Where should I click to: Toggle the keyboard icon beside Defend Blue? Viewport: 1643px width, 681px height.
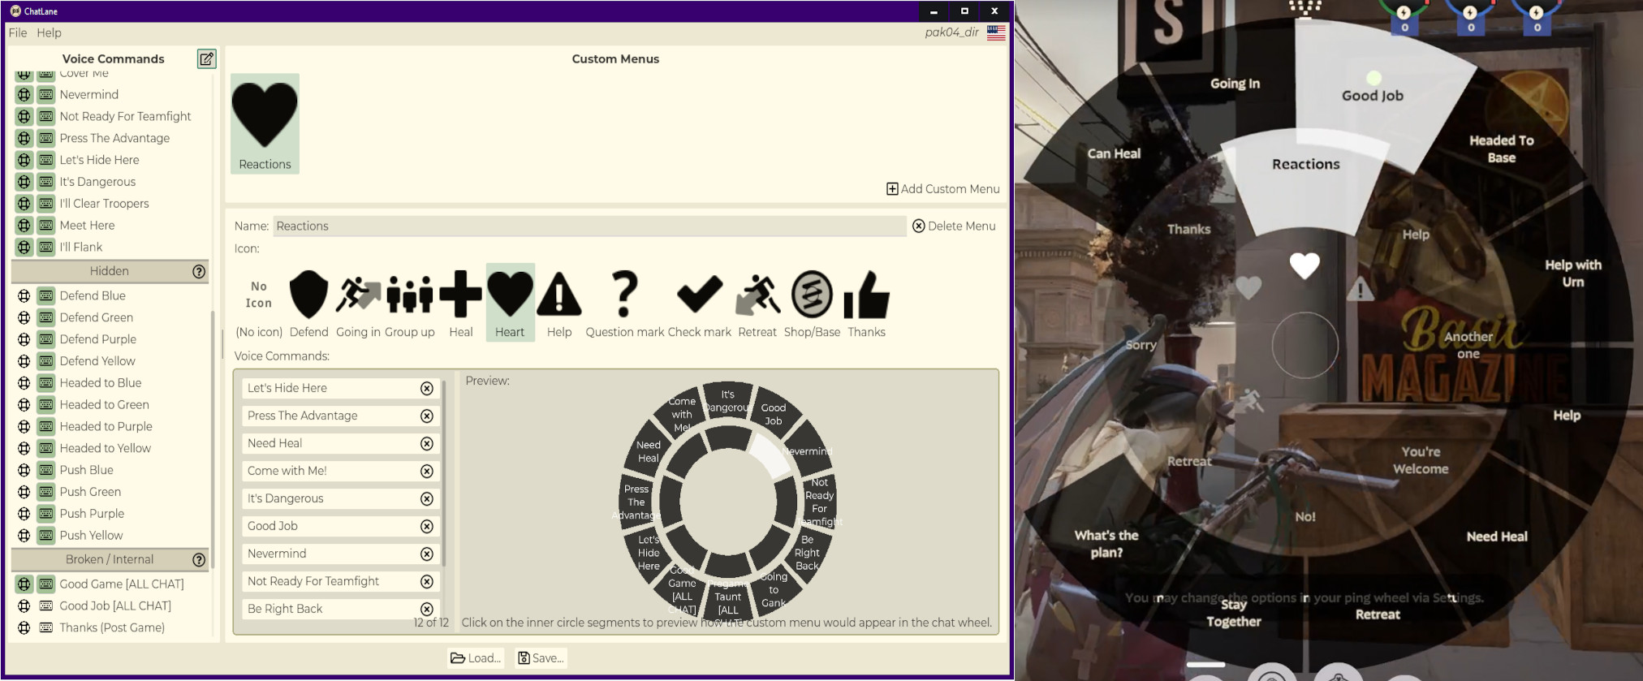coord(46,296)
